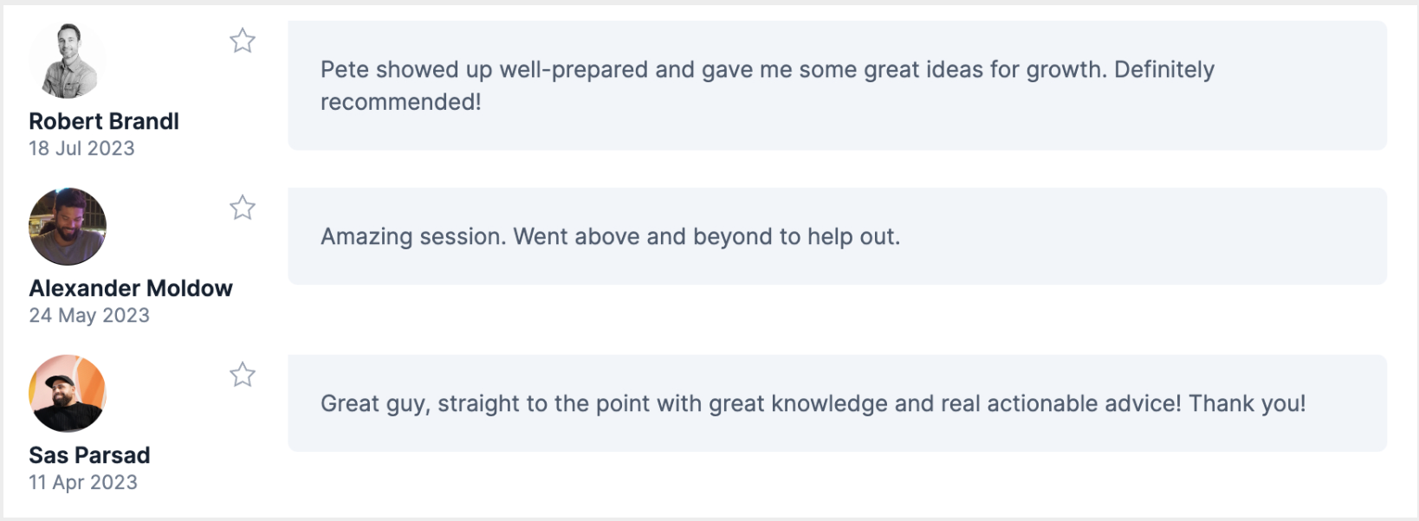Toggle star on Sas Parsad's review
This screenshot has width=1419, height=521.
243,375
